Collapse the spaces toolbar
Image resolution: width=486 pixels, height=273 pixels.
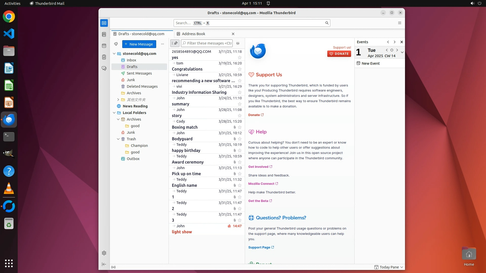(x=104, y=264)
